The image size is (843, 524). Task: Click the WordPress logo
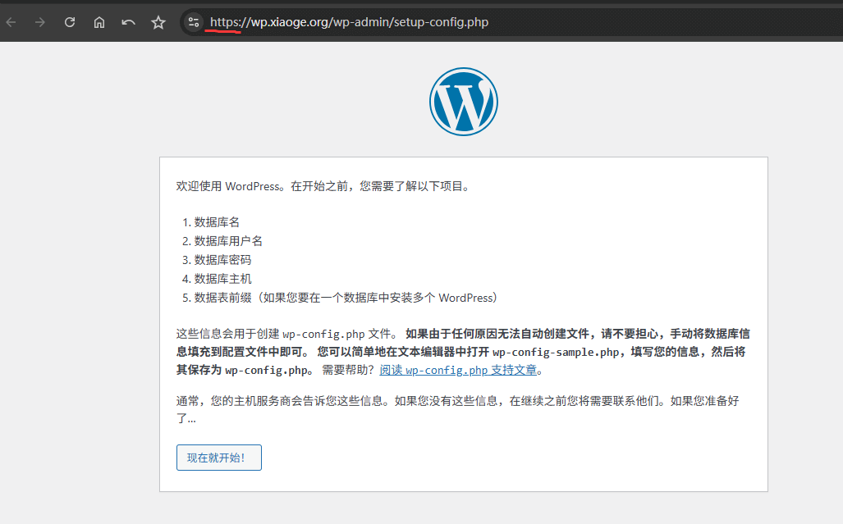point(464,101)
